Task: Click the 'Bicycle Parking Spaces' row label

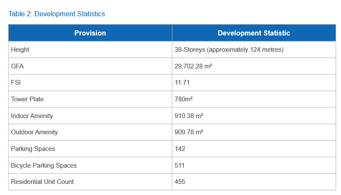Action: point(44,165)
